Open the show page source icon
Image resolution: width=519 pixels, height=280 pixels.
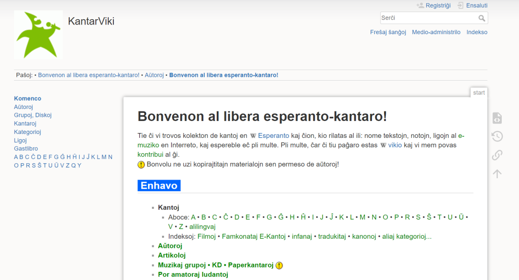click(x=497, y=118)
